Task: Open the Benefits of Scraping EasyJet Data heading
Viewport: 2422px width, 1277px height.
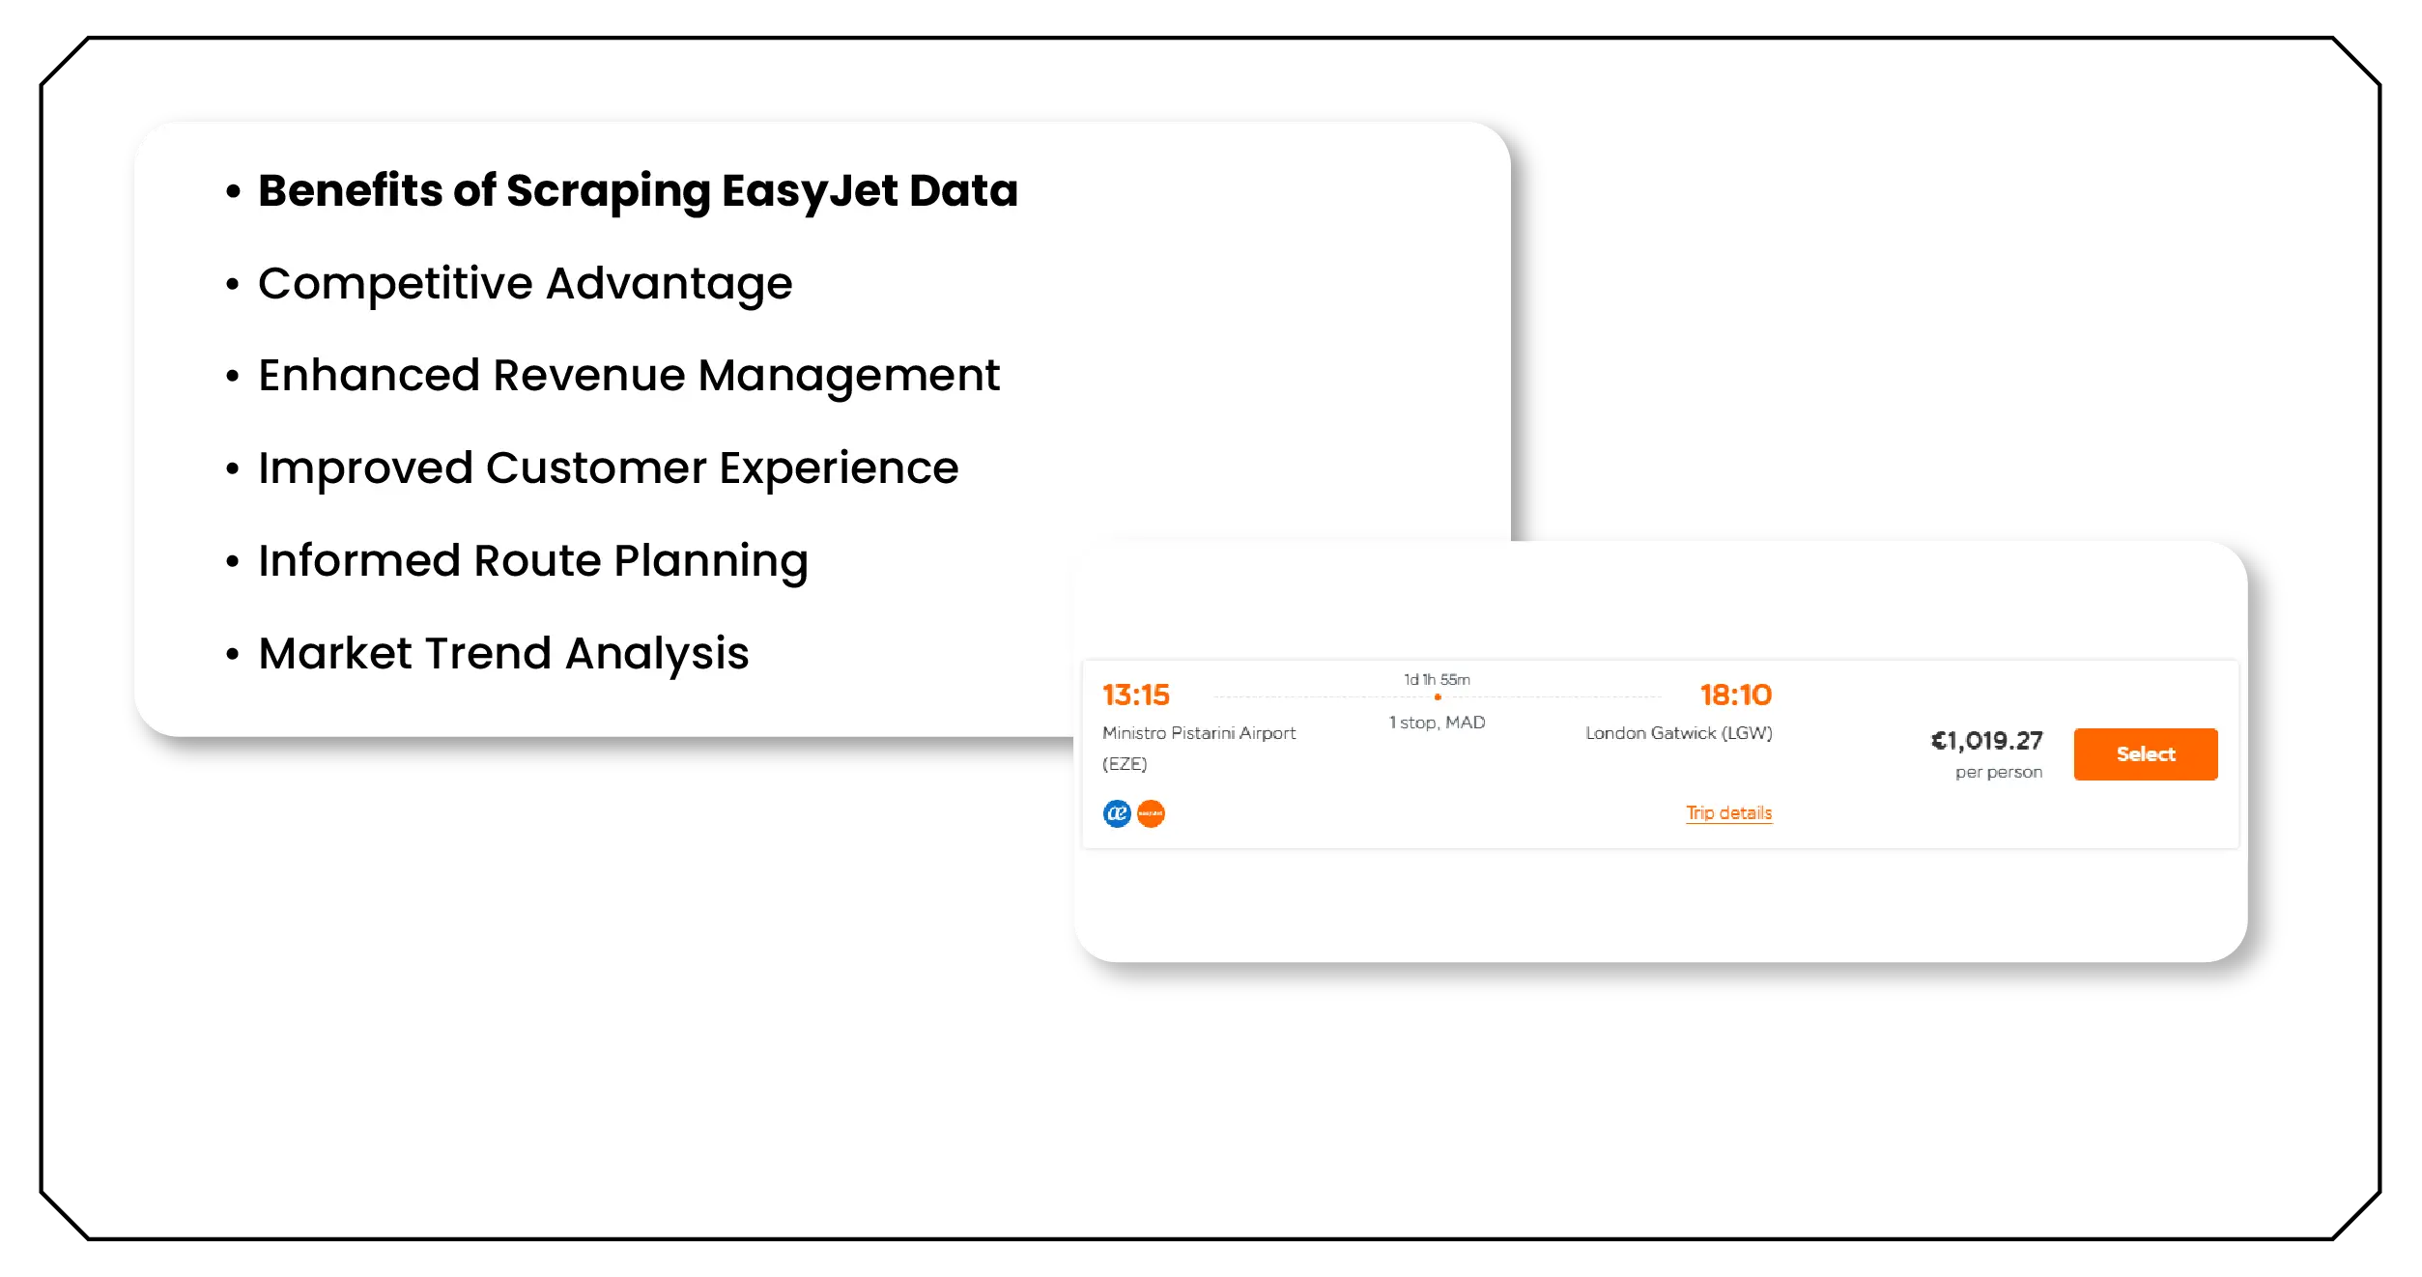Action: [x=639, y=191]
